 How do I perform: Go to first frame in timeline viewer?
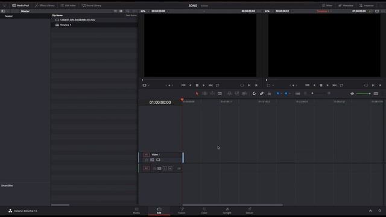pyautogui.click(x=307, y=85)
